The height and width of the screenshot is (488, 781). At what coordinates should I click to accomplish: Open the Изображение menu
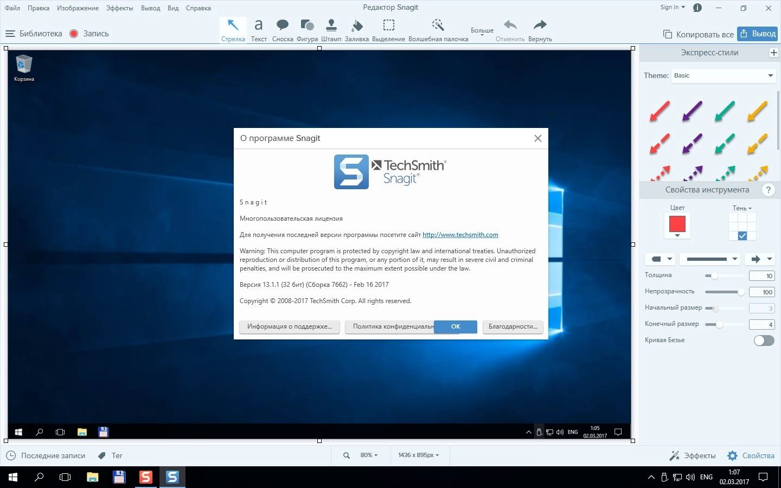(78, 8)
